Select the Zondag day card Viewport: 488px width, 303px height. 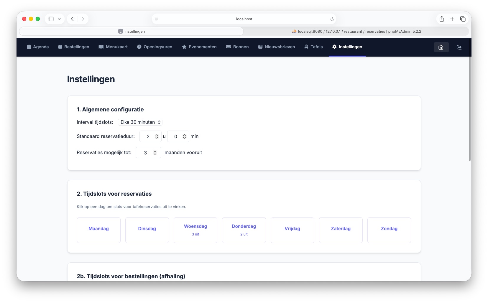pyautogui.click(x=389, y=230)
